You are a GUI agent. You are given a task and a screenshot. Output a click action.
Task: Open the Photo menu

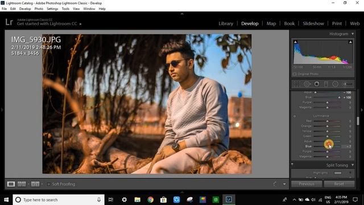tap(39, 9)
